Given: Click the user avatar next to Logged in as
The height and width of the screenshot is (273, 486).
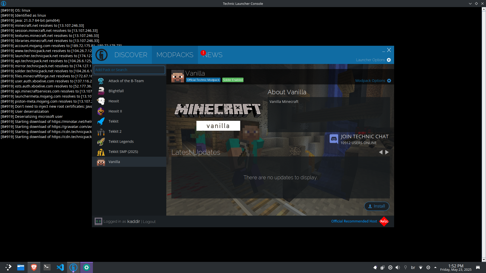Looking at the screenshot, I should pyautogui.click(x=98, y=221).
